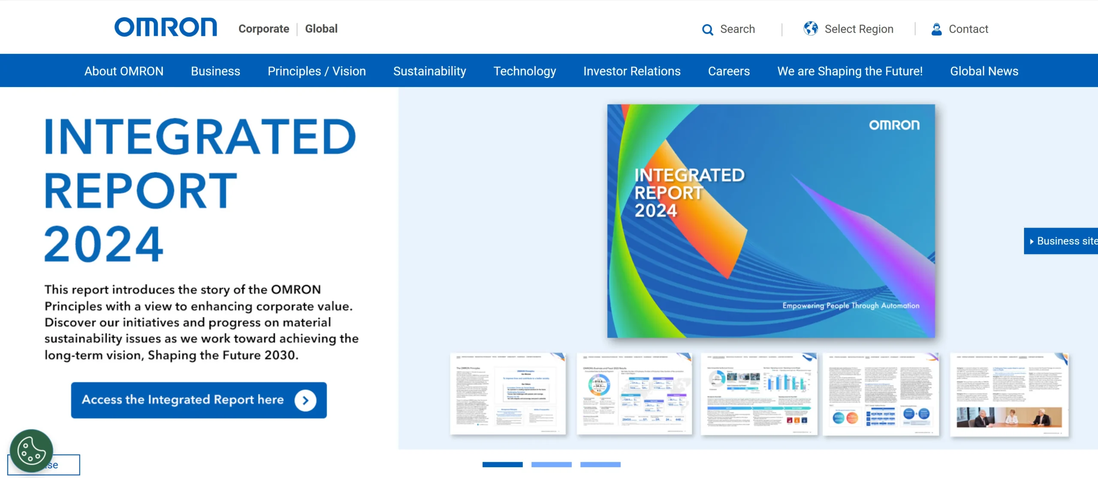The width and height of the screenshot is (1098, 478).
Task: Open the page thumbnail with executive photos
Action: (1009, 394)
